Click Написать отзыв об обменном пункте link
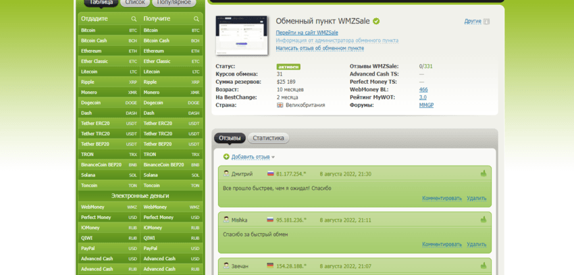 pyautogui.click(x=319, y=48)
